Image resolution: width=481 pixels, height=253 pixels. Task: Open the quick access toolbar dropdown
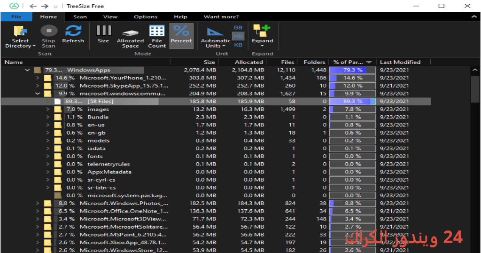click(x=55, y=7)
